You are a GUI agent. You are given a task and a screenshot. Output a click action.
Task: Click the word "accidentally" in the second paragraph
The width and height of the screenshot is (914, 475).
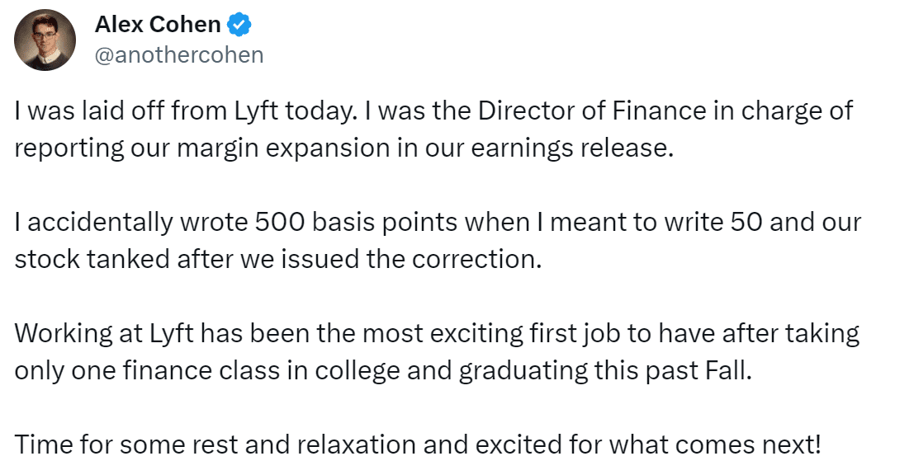click(x=100, y=223)
